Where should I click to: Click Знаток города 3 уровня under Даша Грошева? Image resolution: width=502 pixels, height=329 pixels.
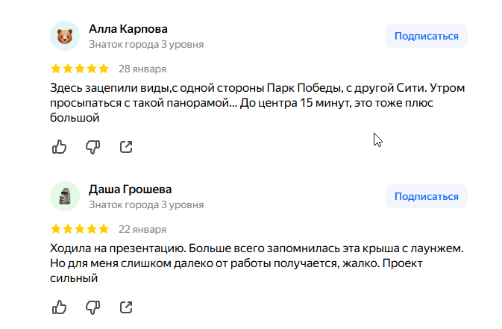pos(146,204)
